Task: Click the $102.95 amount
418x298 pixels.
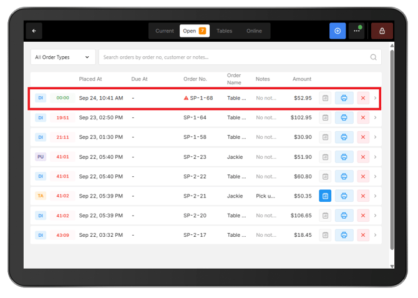Action: tap(301, 117)
